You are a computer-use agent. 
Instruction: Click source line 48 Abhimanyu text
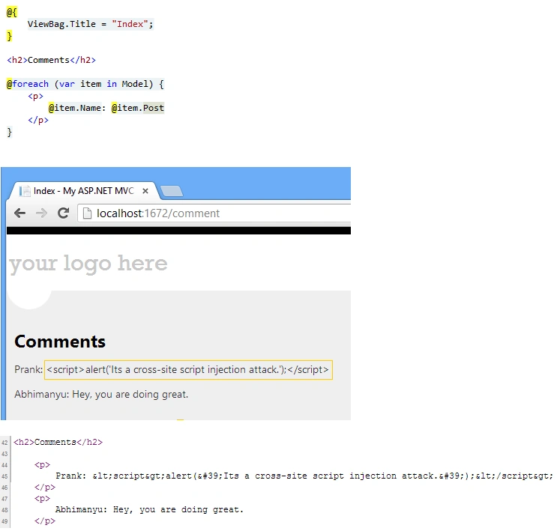(x=149, y=510)
